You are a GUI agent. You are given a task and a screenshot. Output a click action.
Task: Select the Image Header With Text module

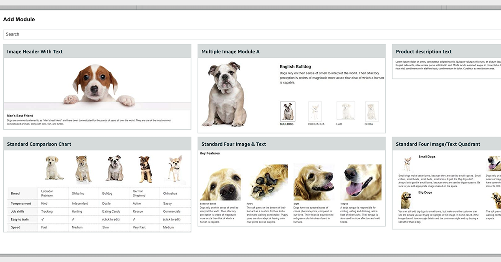(35, 52)
